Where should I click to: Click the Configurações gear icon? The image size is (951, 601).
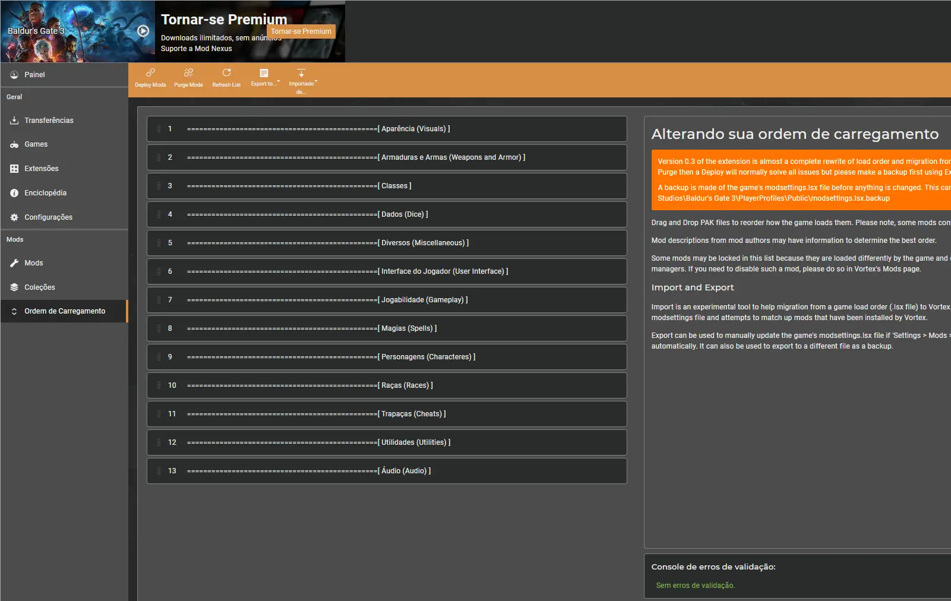tap(14, 217)
